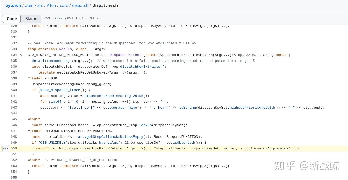Image resolution: width=348 pixels, height=180 pixels.
Task: Open the pytorch repository breadcrumb link
Action: [13, 5]
